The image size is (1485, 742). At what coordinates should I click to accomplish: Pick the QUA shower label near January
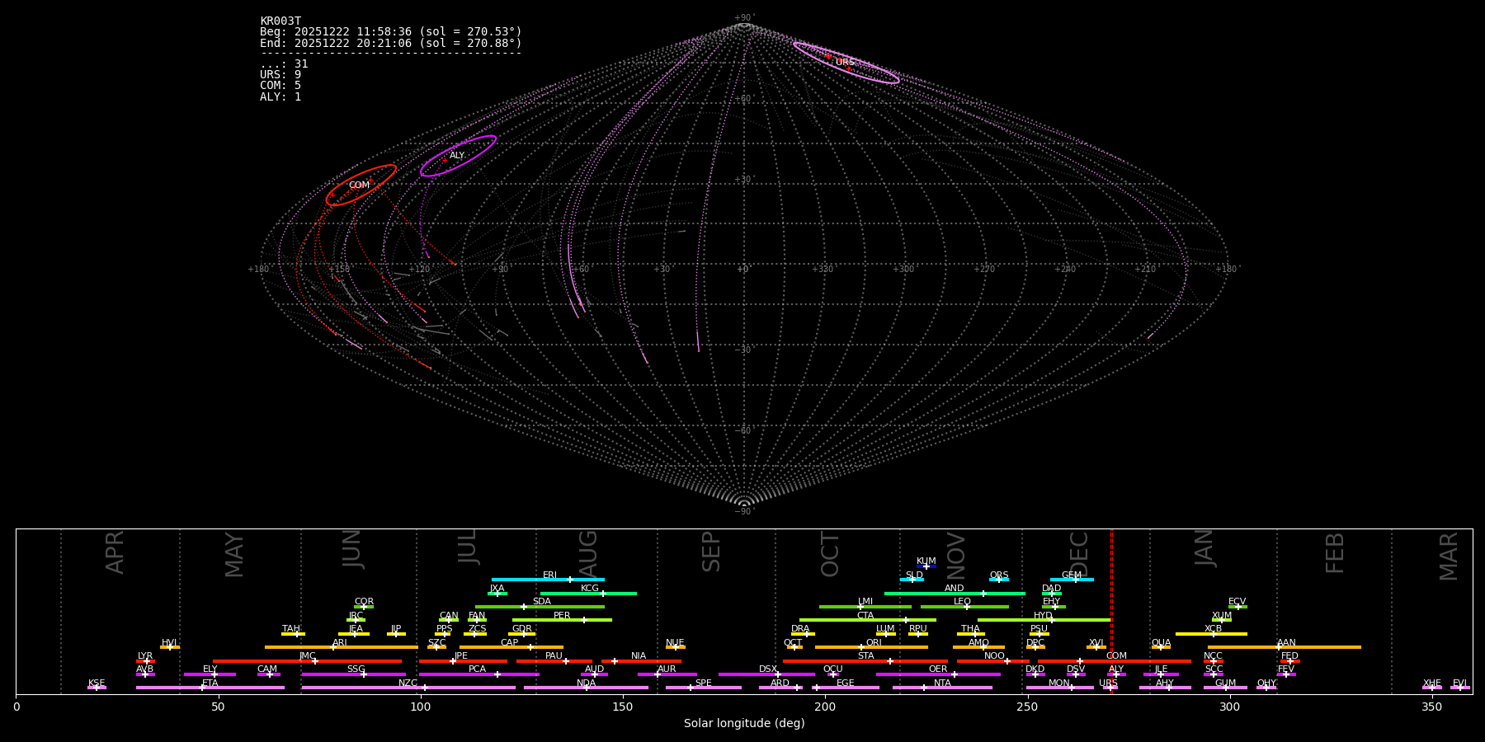[x=1161, y=643]
